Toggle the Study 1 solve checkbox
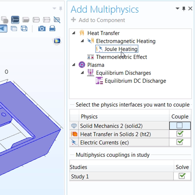This screenshot has width=195, height=195. (x=182, y=176)
